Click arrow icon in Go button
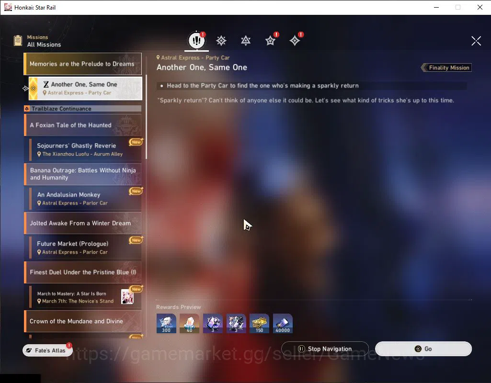The height and width of the screenshot is (383, 491). pyautogui.click(x=418, y=349)
